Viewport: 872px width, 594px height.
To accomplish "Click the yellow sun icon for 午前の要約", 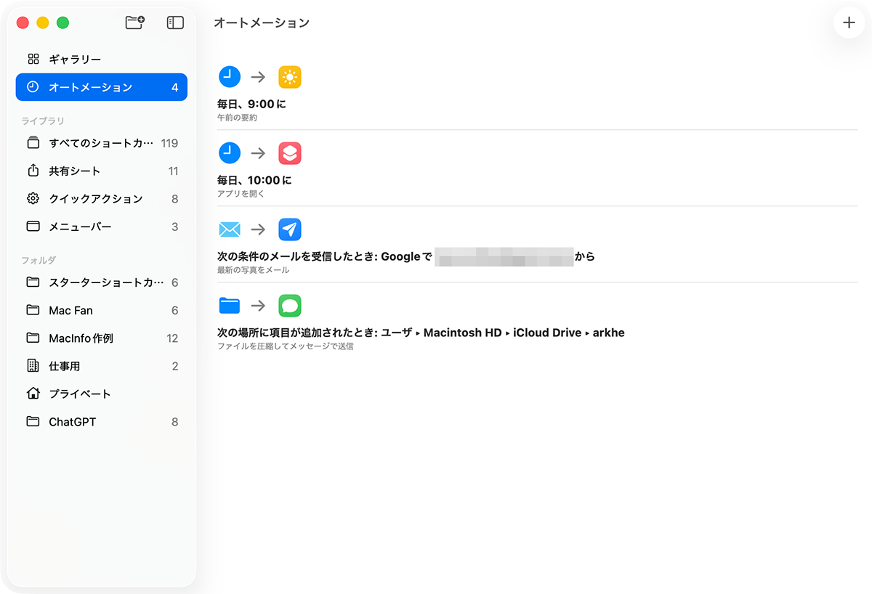I will click(x=290, y=77).
